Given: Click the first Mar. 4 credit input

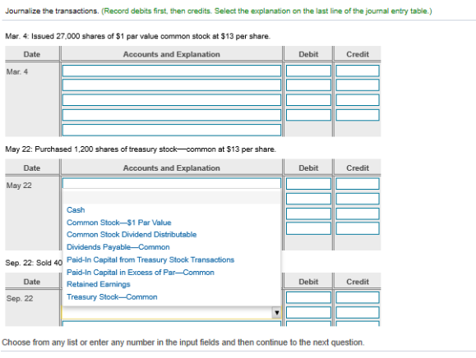Looking at the screenshot, I should [358, 71].
